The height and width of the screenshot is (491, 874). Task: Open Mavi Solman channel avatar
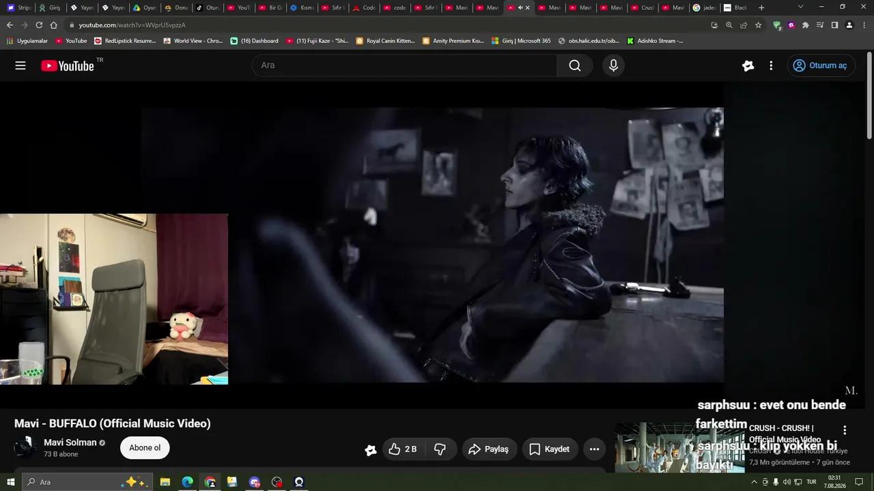coord(25,447)
